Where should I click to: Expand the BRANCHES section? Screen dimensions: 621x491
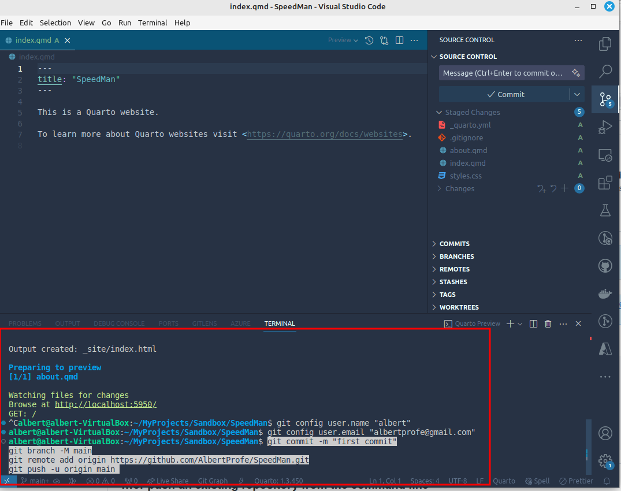pyautogui.click(x=456, y=256)
